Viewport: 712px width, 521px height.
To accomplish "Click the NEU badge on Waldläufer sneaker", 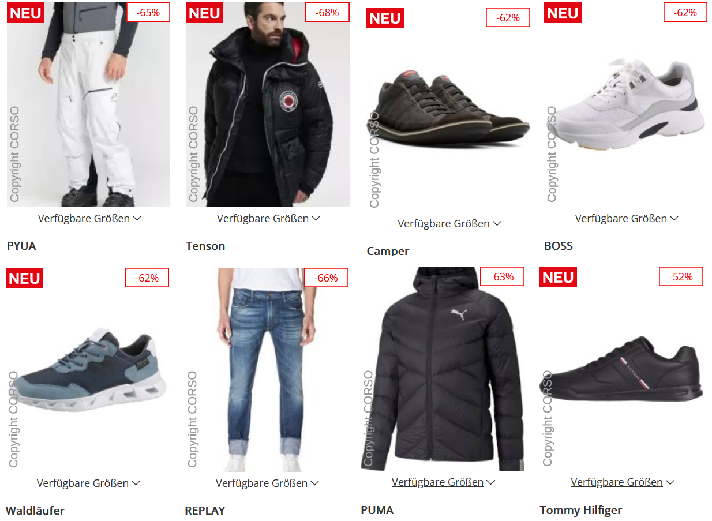I will click(x=25, y=278).
